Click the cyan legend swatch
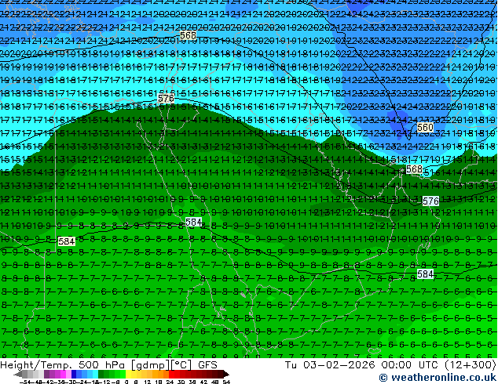Screen dimensions: 498x384 point(96,375)
